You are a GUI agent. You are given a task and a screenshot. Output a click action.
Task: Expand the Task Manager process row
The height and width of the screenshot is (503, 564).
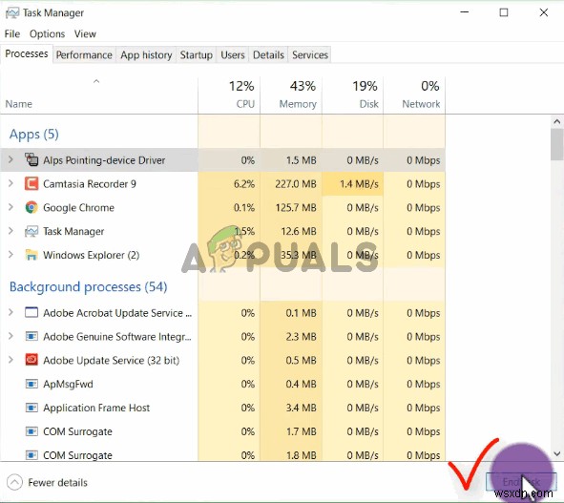(x=10, y=231)
